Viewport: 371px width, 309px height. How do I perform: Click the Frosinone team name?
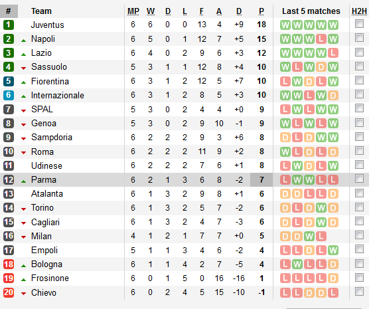[x=50, y=278]
